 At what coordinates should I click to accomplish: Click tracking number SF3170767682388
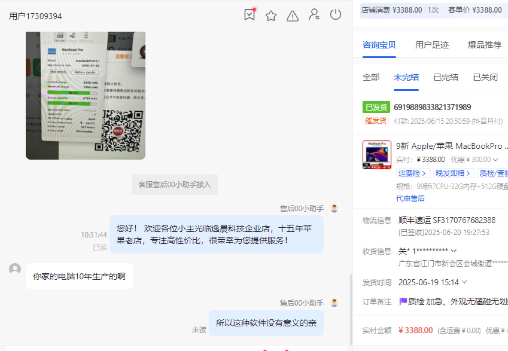464,220
